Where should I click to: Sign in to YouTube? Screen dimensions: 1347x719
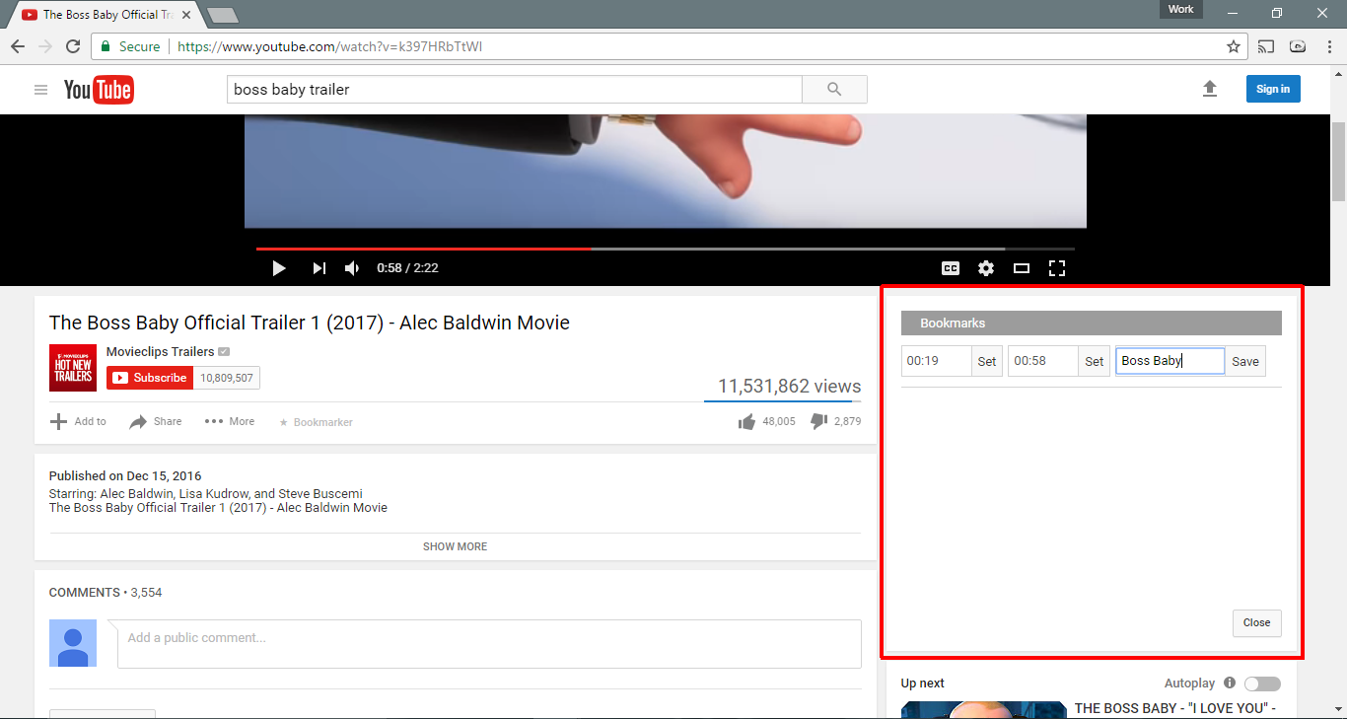1273,89
